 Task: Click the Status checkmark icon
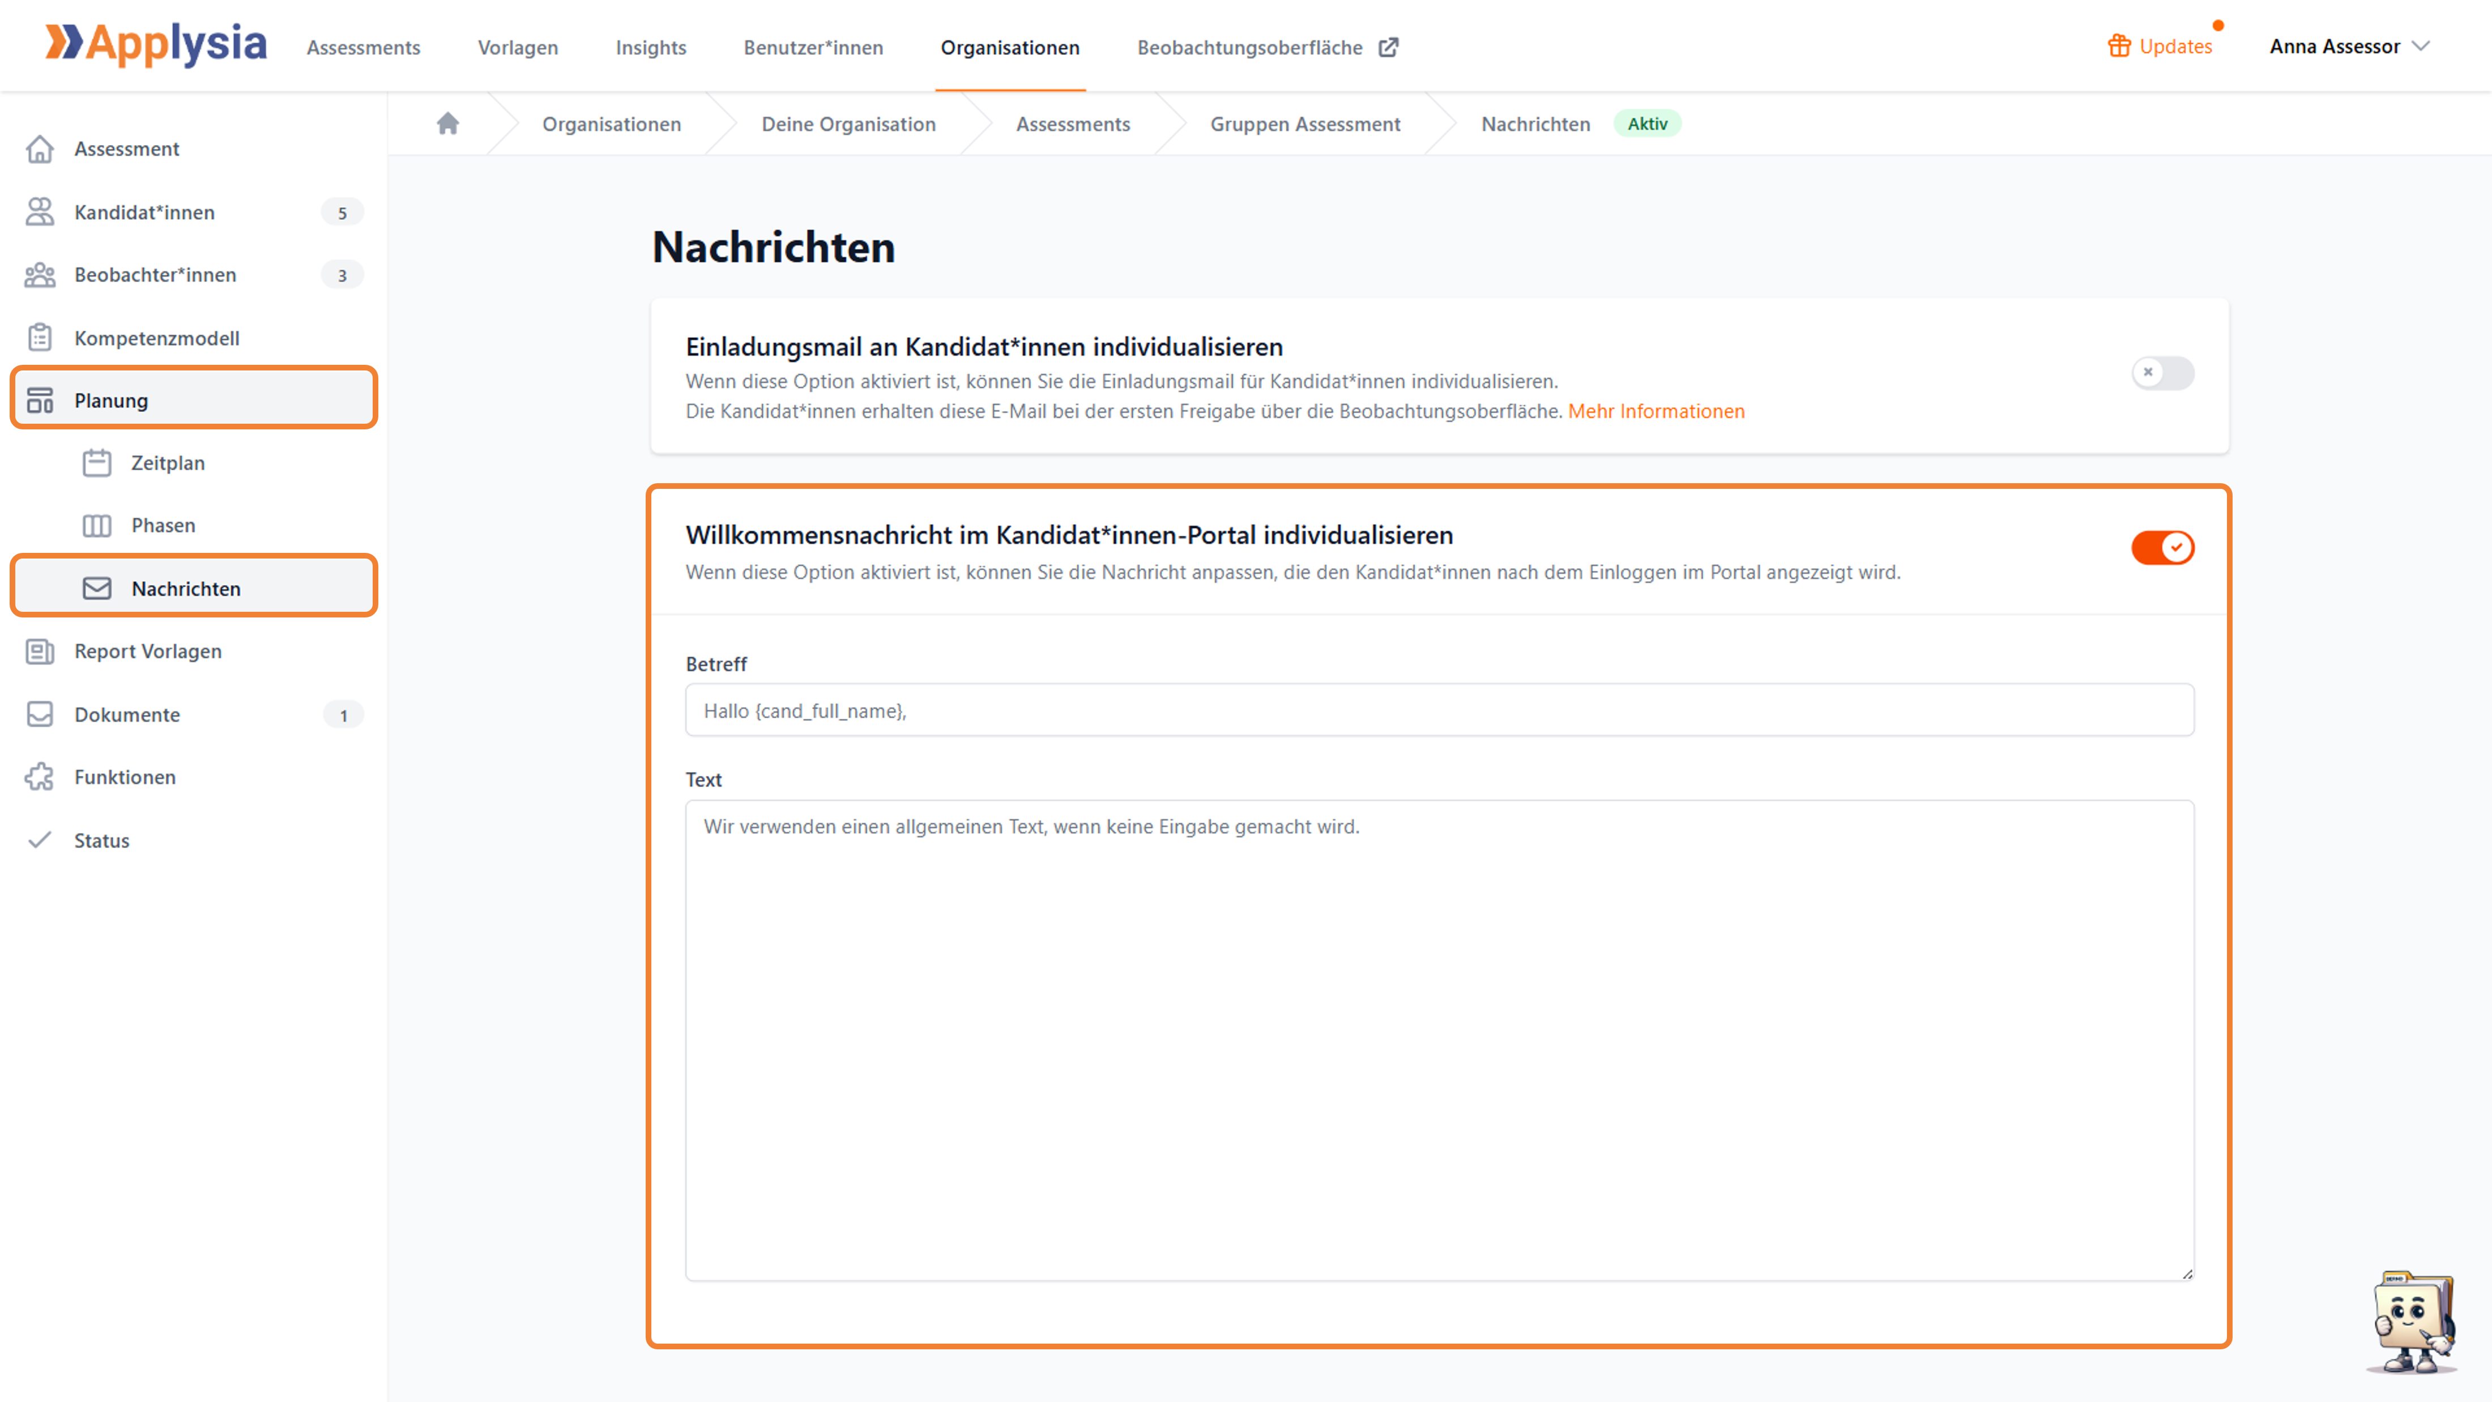(x=40, y=840)
